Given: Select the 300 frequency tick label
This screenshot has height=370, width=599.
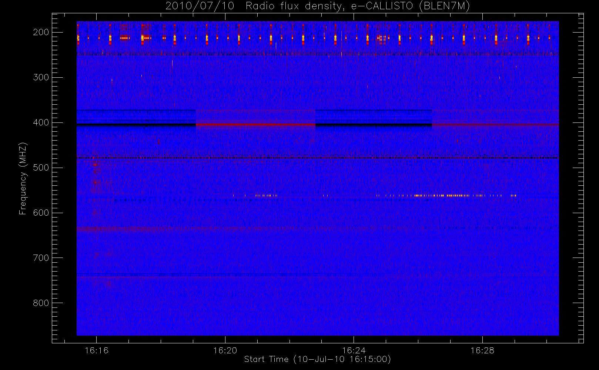Looking at the screenshot, I should 41,77.
